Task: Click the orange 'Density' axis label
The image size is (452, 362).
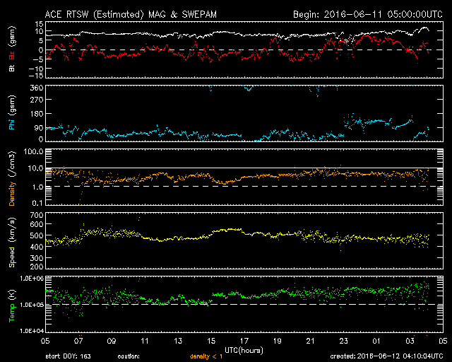Action: point(11,193)
